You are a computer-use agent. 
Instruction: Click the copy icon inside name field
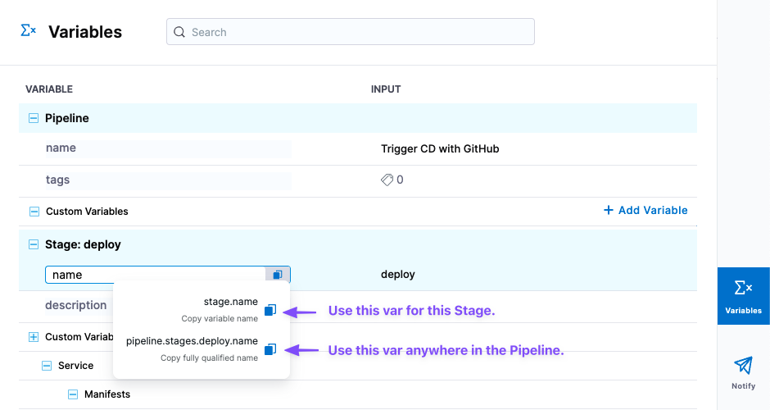278,275
